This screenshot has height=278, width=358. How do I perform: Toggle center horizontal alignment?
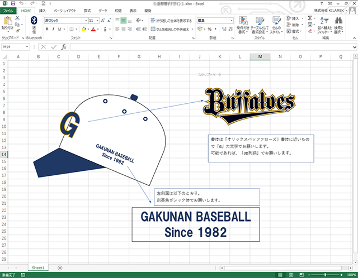click(x=124, y=29)
